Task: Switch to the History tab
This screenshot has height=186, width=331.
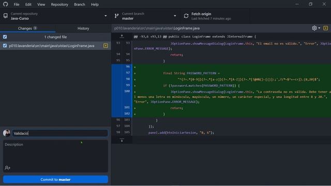Action: pos(83,28)
